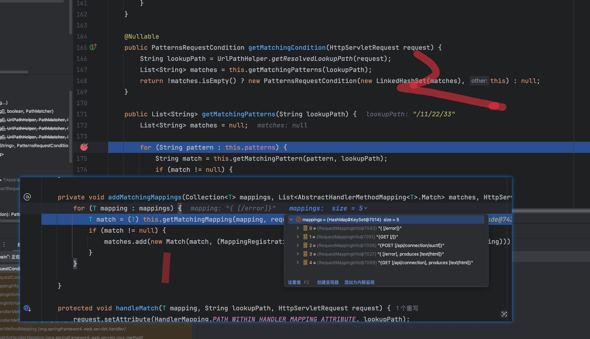The height and width of the screenshot is (339, 590).
Task: Click the implements gutter icon at line 165
Action: pyautogui.click(x=93, y=47)
